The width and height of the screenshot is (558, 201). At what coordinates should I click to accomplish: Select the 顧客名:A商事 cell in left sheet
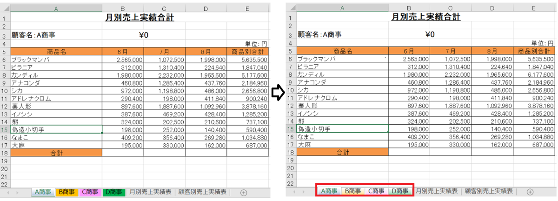coord(56,34)
